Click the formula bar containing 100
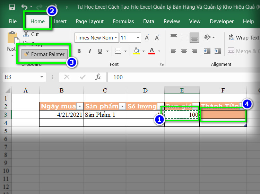 [x=183, y=77]
